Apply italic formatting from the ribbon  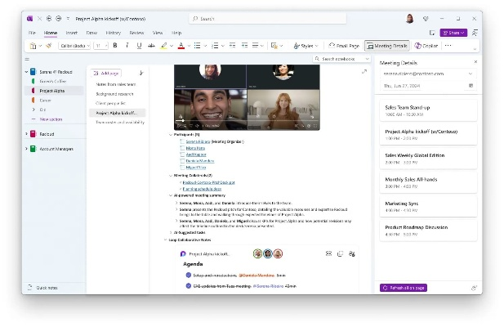tap(127, 46)
